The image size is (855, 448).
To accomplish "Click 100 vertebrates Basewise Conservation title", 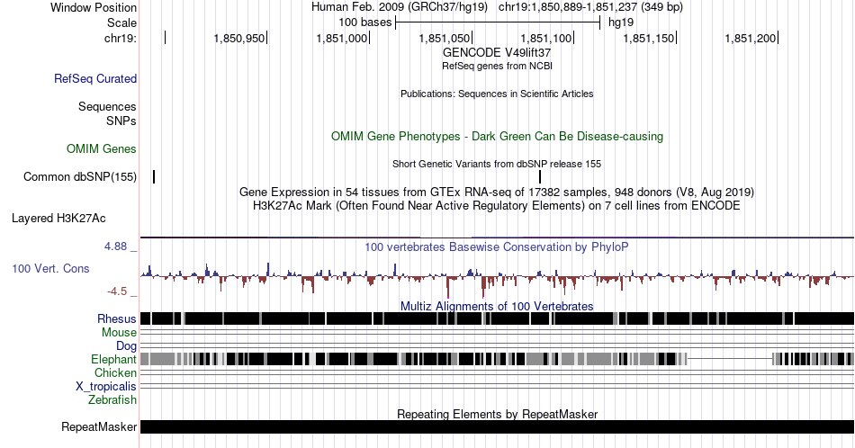I will tap(497, 246).
